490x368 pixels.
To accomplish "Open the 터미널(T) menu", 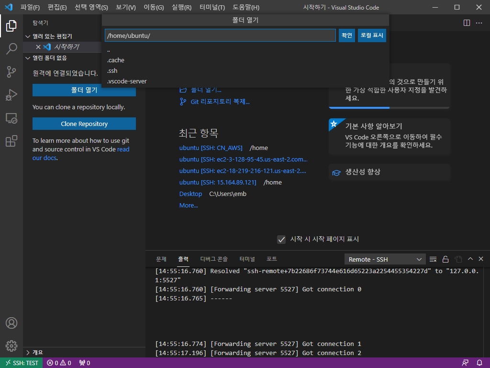I will [212, 7].
